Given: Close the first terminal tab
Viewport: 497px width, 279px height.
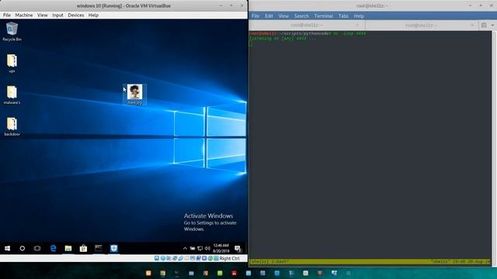Looking at the screenshot, I should click(357, 25).
